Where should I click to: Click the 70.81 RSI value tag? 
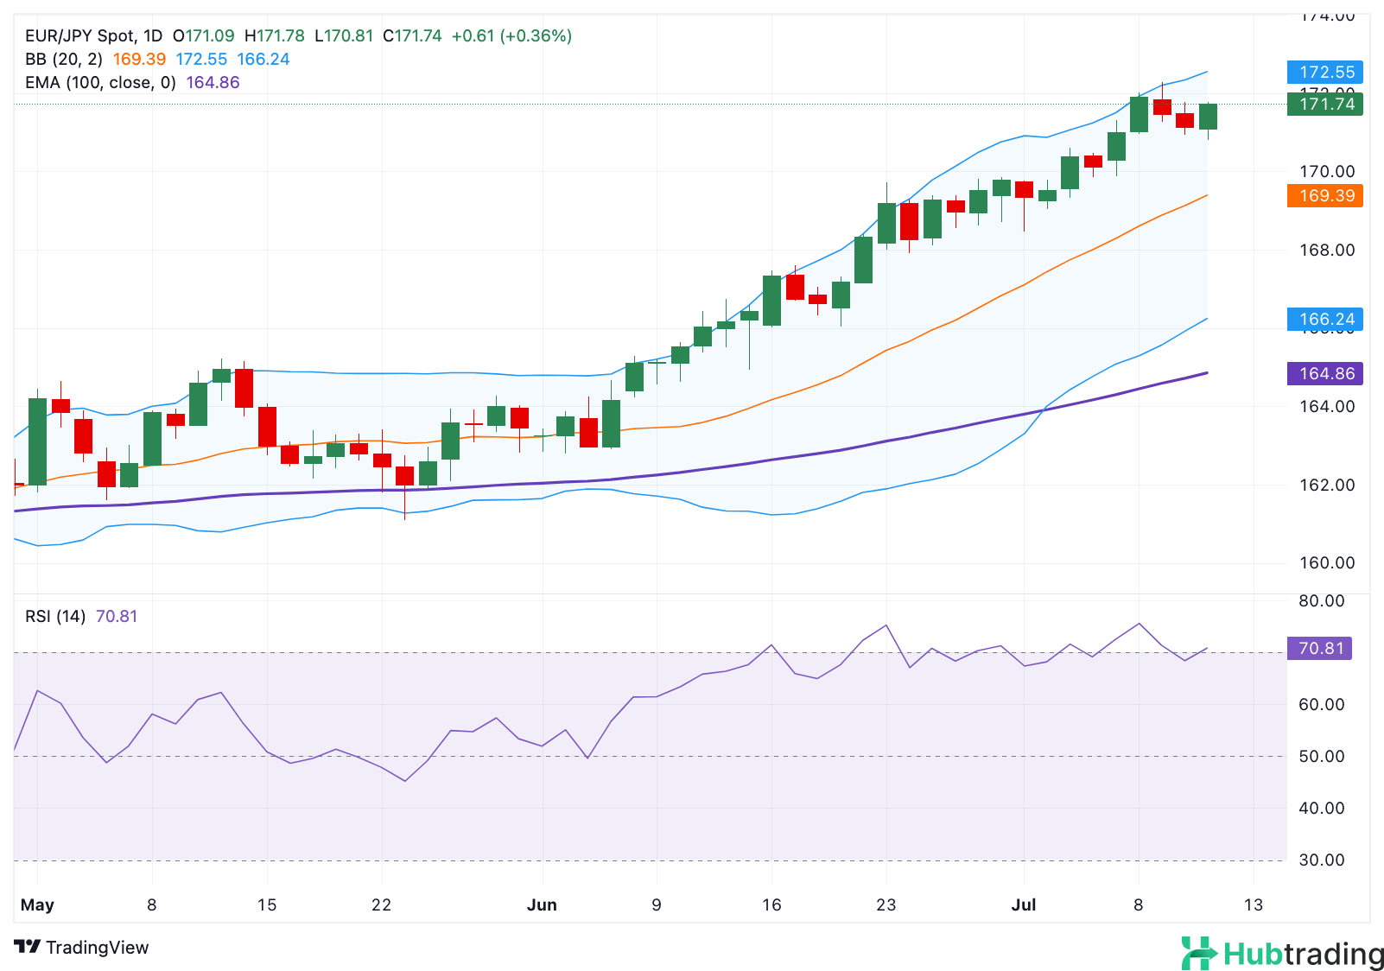point(1319,648)
